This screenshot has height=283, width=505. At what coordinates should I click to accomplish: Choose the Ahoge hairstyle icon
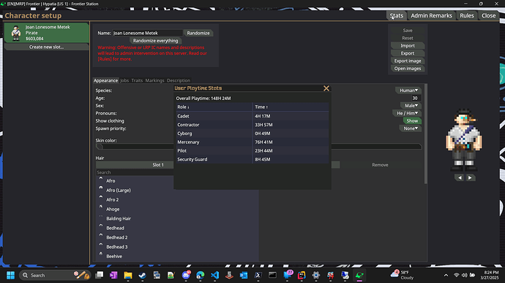click(101, 207)
